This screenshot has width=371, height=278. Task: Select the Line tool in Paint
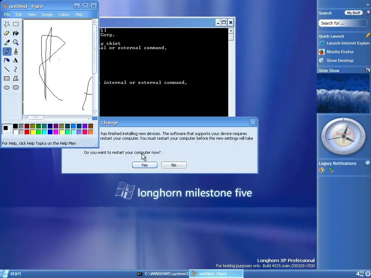pyautogui.click(x=7, y=69)
